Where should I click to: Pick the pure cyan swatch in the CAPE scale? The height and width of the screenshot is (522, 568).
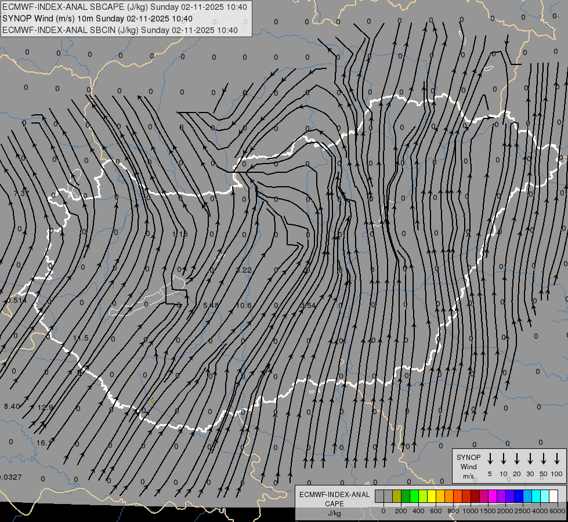[x=537, y=496]
